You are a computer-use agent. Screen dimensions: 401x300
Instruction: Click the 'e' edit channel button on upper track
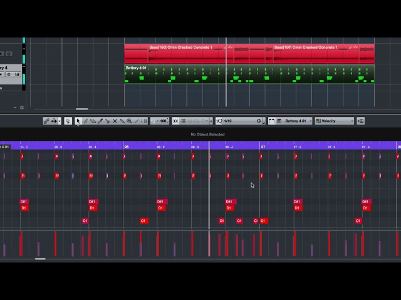(x=9, y=54)
